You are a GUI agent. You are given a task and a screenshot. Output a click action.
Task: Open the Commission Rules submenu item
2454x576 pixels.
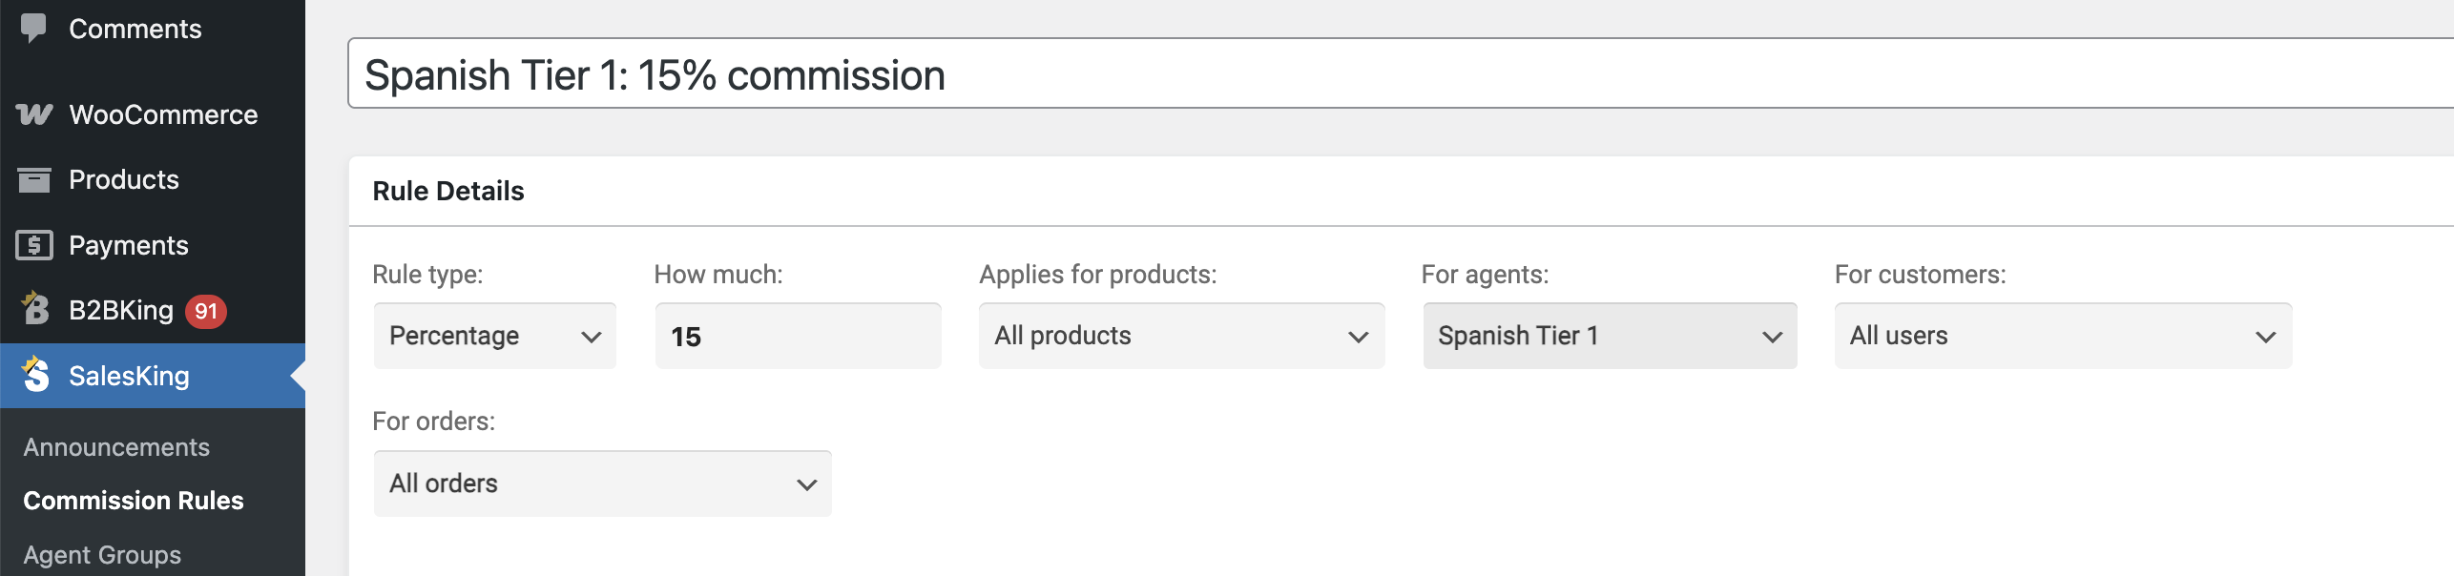pyautogui.click(x=134, y=501)
